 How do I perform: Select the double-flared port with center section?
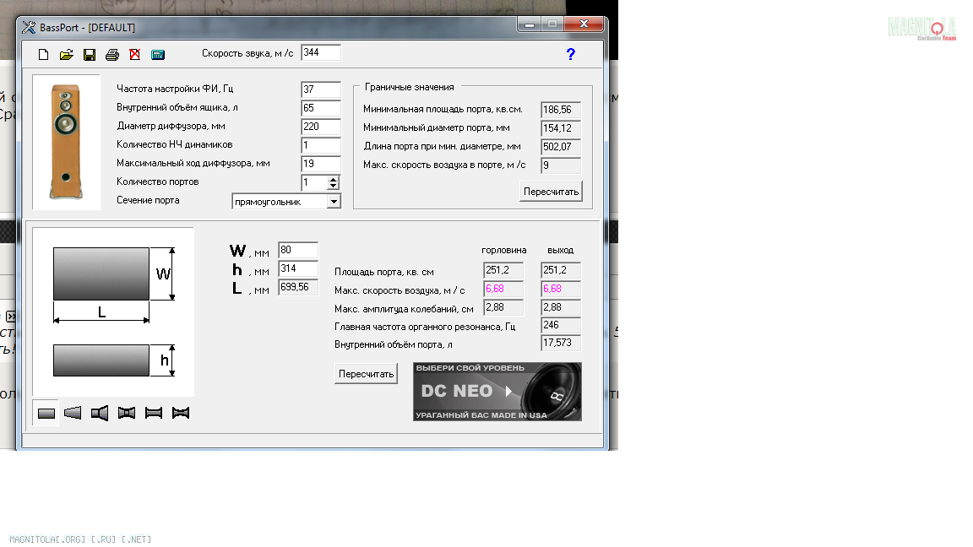point(127,413)
